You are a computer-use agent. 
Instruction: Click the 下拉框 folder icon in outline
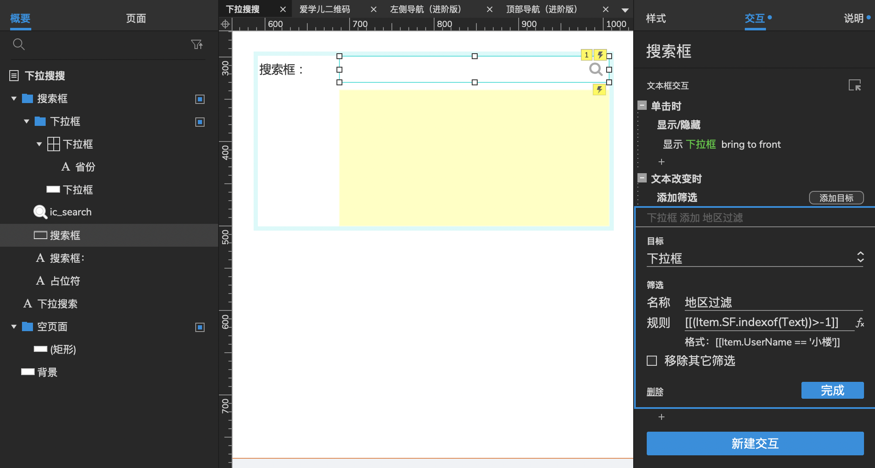click(40, 121)
